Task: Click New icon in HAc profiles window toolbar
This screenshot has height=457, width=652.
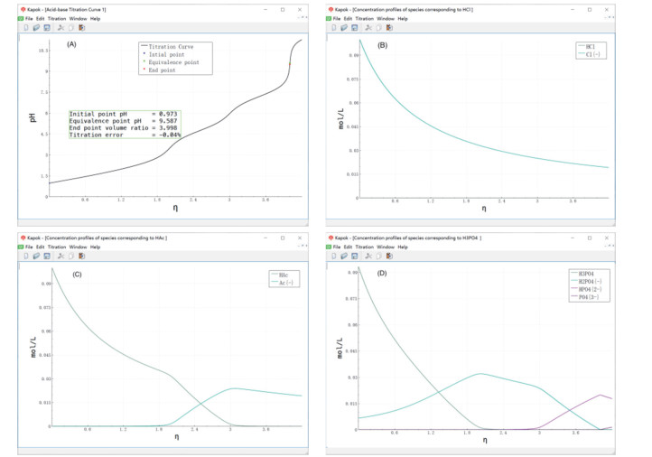Action: click(x=26, y=256)
